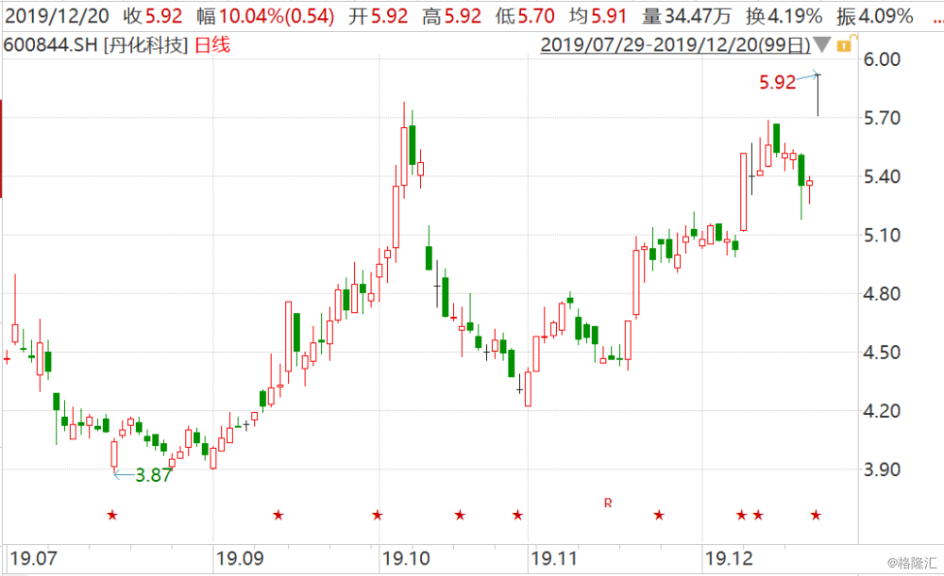
Task: Open the gray triangle date range dropdown
Action: (x=822, y=44)
